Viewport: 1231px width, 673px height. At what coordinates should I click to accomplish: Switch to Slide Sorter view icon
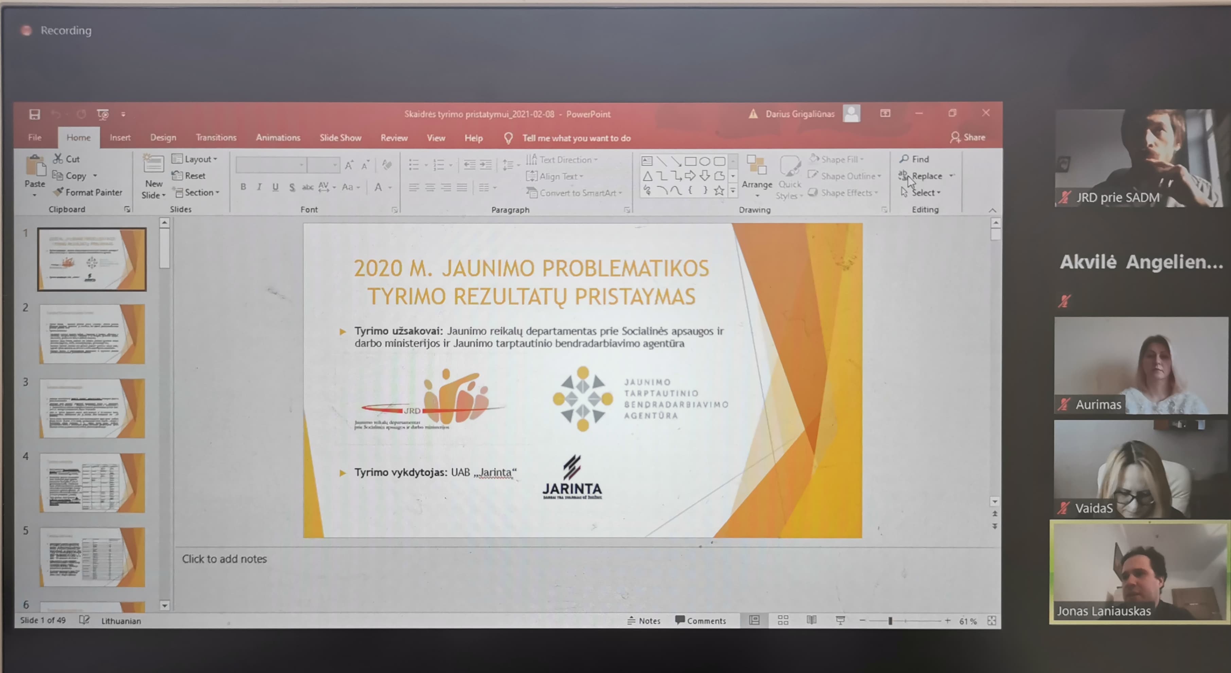click(x=783, y=620)
